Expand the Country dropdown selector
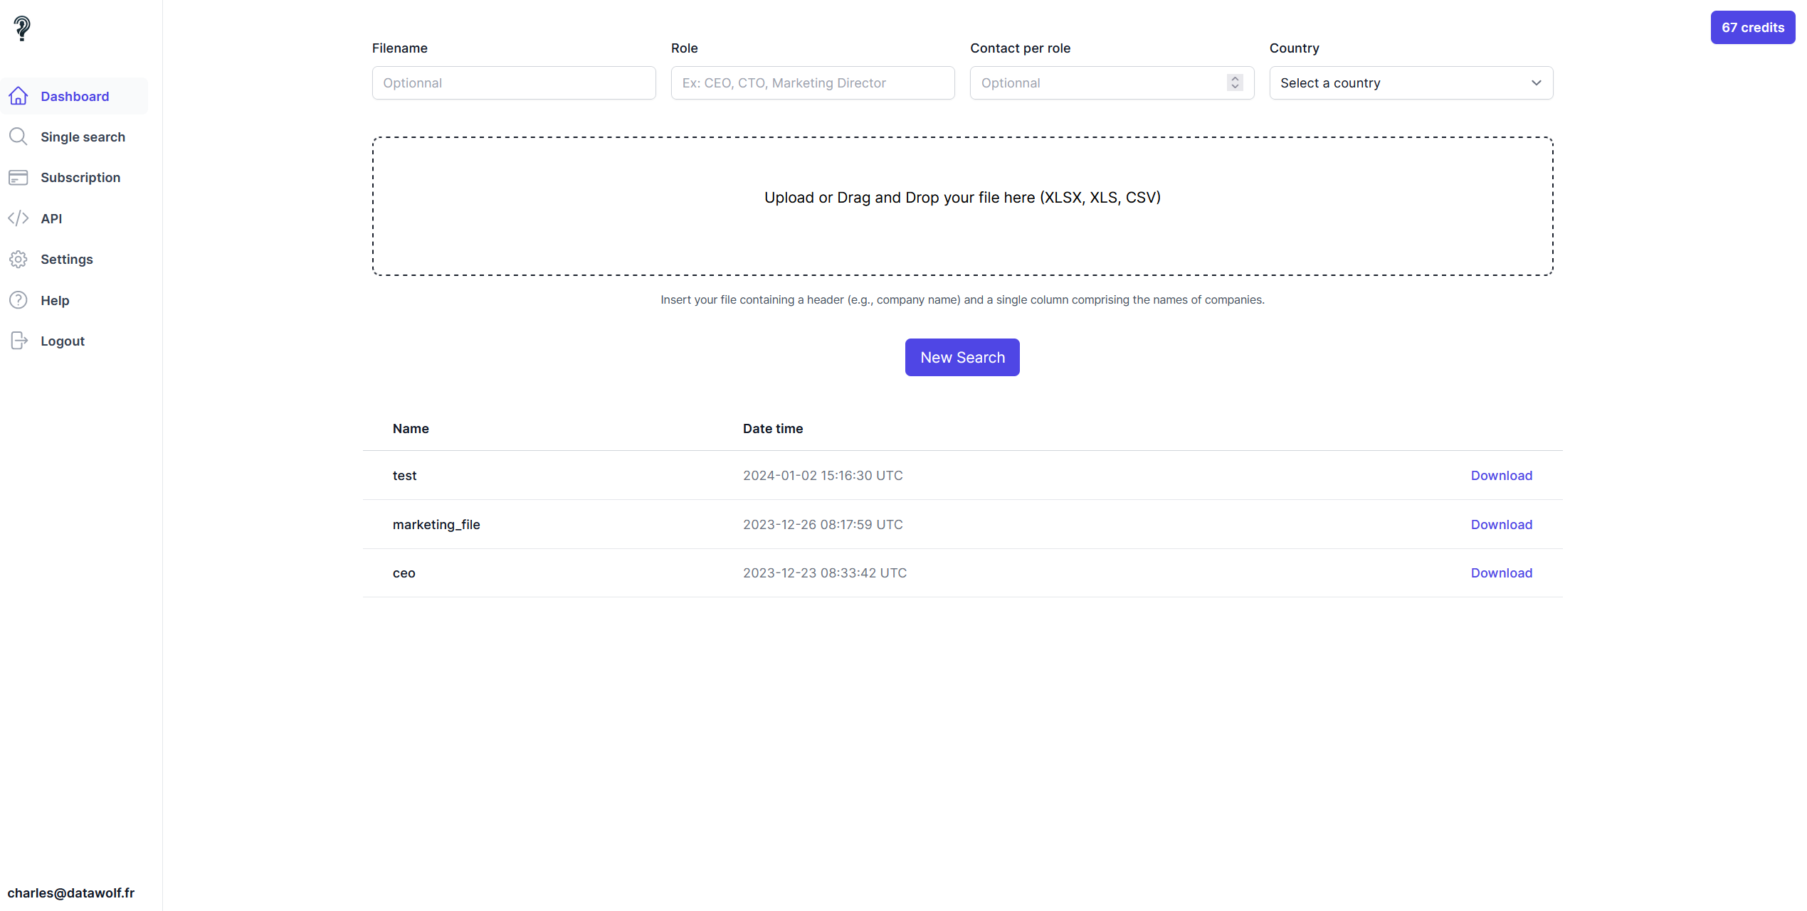This screenshot has width=1807, height=911. (x=1411, y=82)
